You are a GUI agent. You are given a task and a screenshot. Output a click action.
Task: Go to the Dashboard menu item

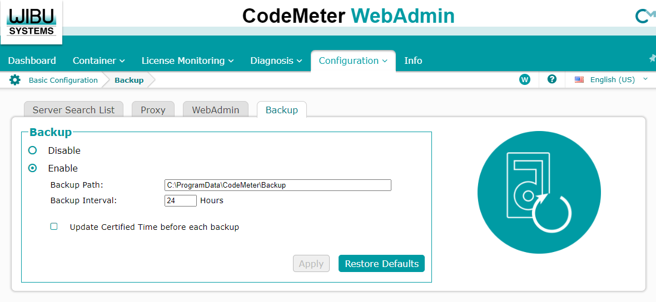pyautogui.click(x=32, y=61)
